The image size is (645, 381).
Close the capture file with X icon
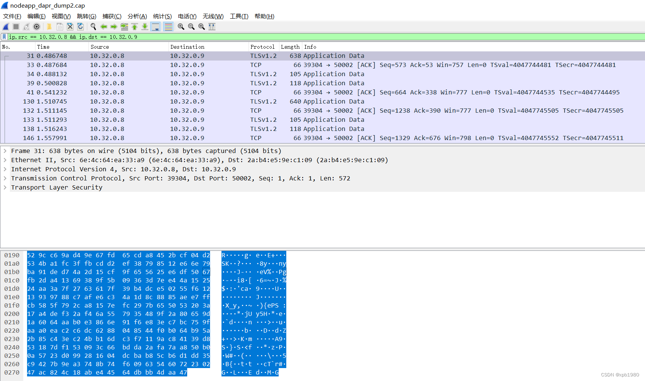tap(70, 27)
